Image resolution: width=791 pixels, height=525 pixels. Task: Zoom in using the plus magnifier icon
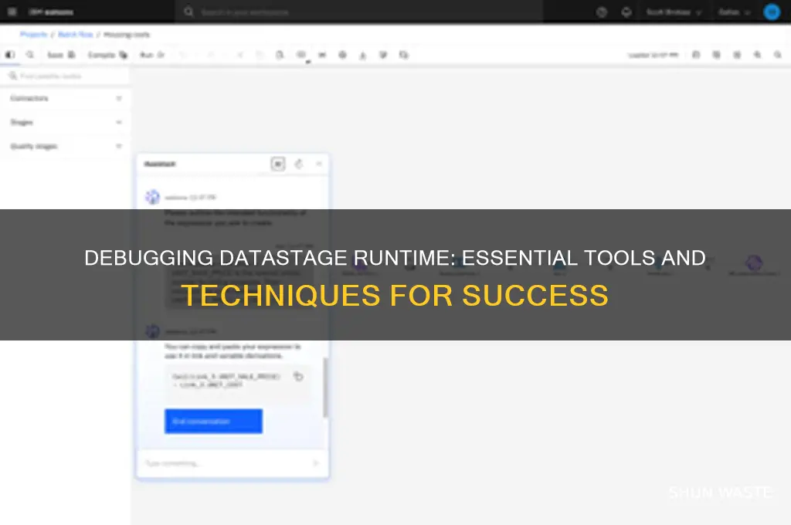tap(757, 55)
